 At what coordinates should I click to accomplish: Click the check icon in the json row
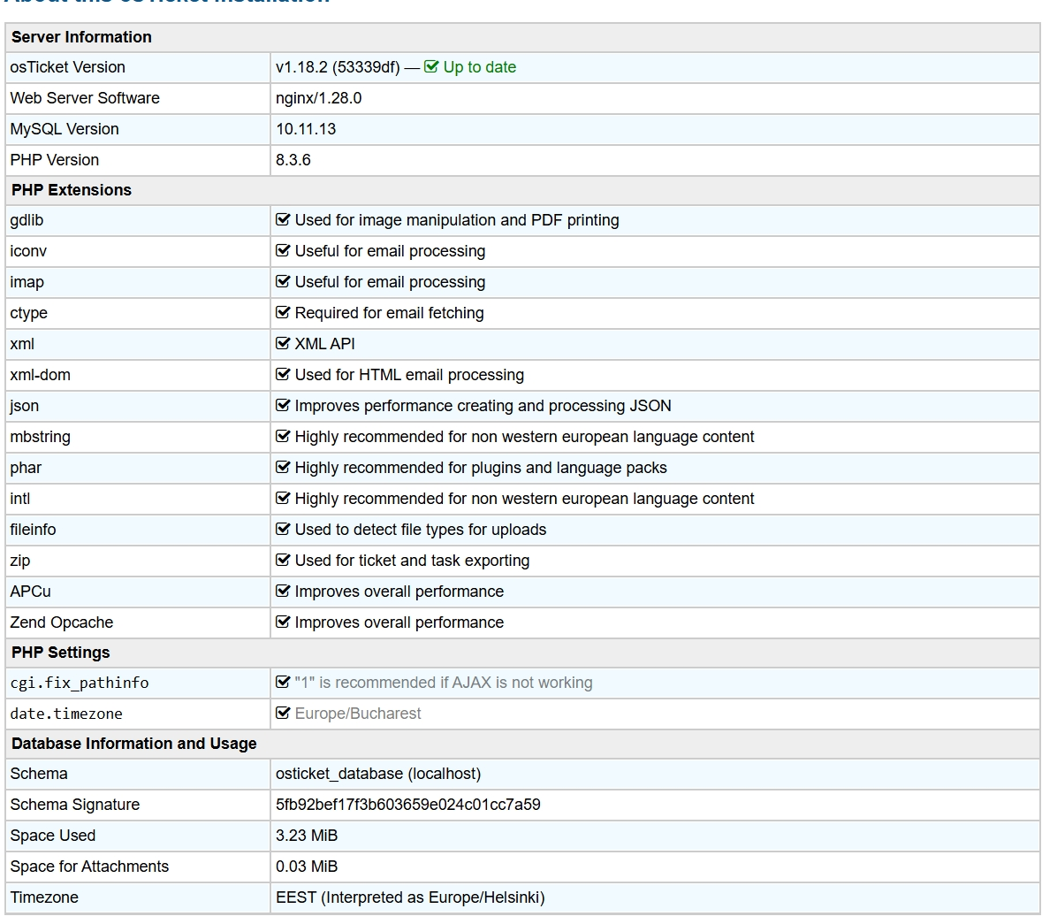coord(283,406)
